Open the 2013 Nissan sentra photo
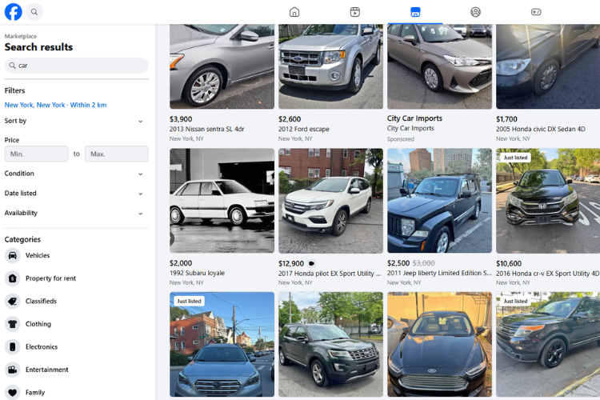The width and height of the screenshot is (600, 400). point(222,66)
